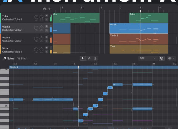Select the eraser tool
178x129 pixels.
pos(95,58)
